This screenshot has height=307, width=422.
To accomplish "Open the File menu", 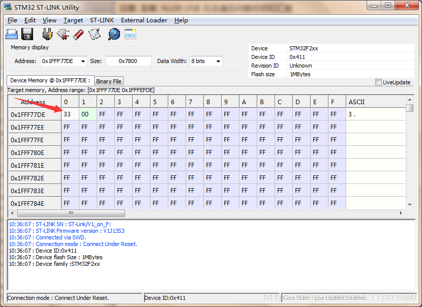I will pos(12,20).
